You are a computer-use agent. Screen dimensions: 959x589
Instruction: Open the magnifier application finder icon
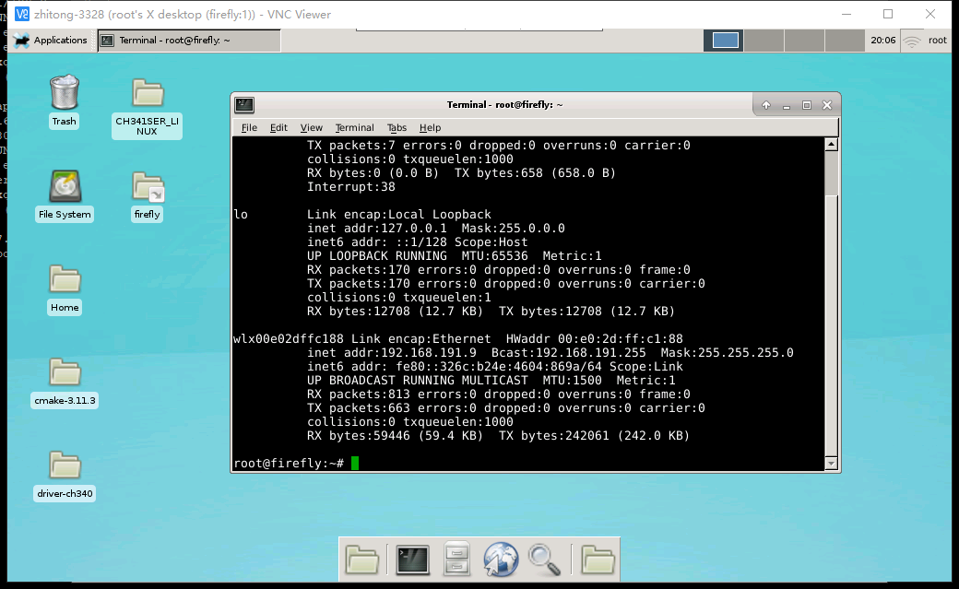544,559
